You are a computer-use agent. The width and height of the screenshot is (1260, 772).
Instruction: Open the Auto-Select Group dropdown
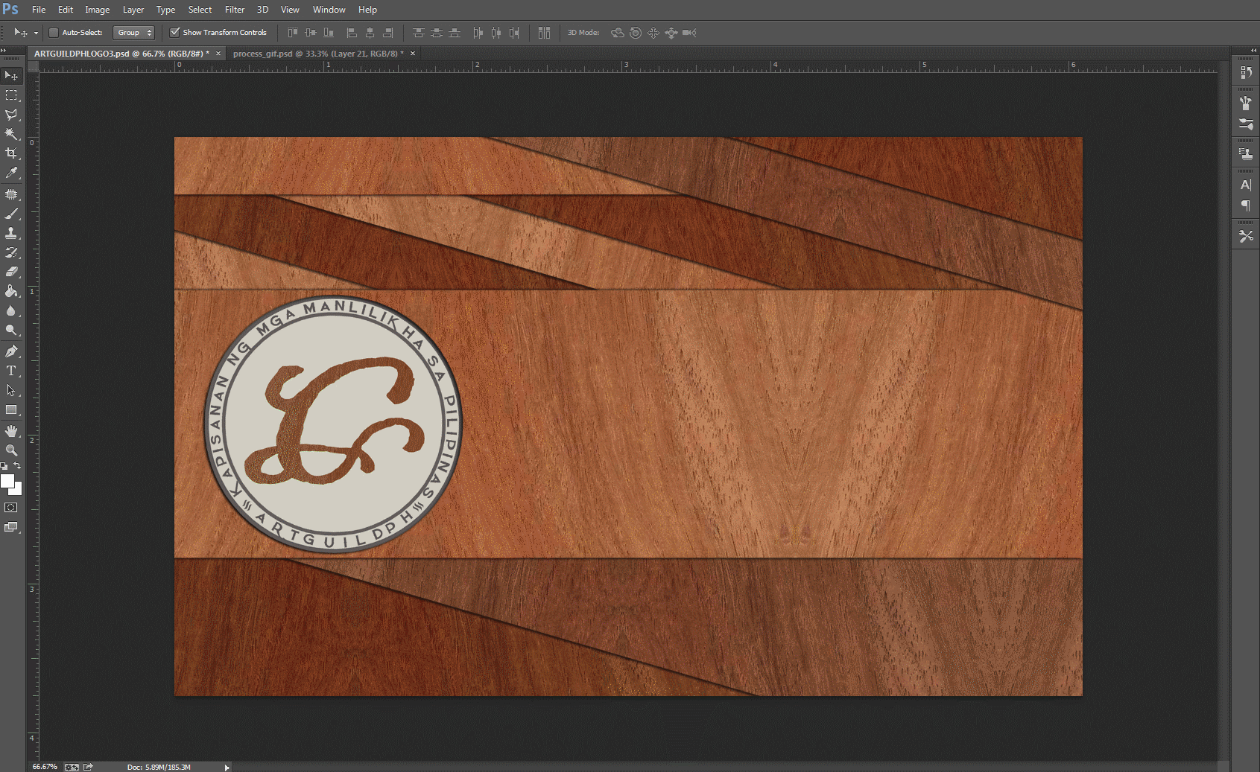(133, 33)
